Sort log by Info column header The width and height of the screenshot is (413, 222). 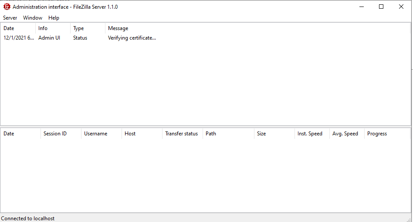53,28
